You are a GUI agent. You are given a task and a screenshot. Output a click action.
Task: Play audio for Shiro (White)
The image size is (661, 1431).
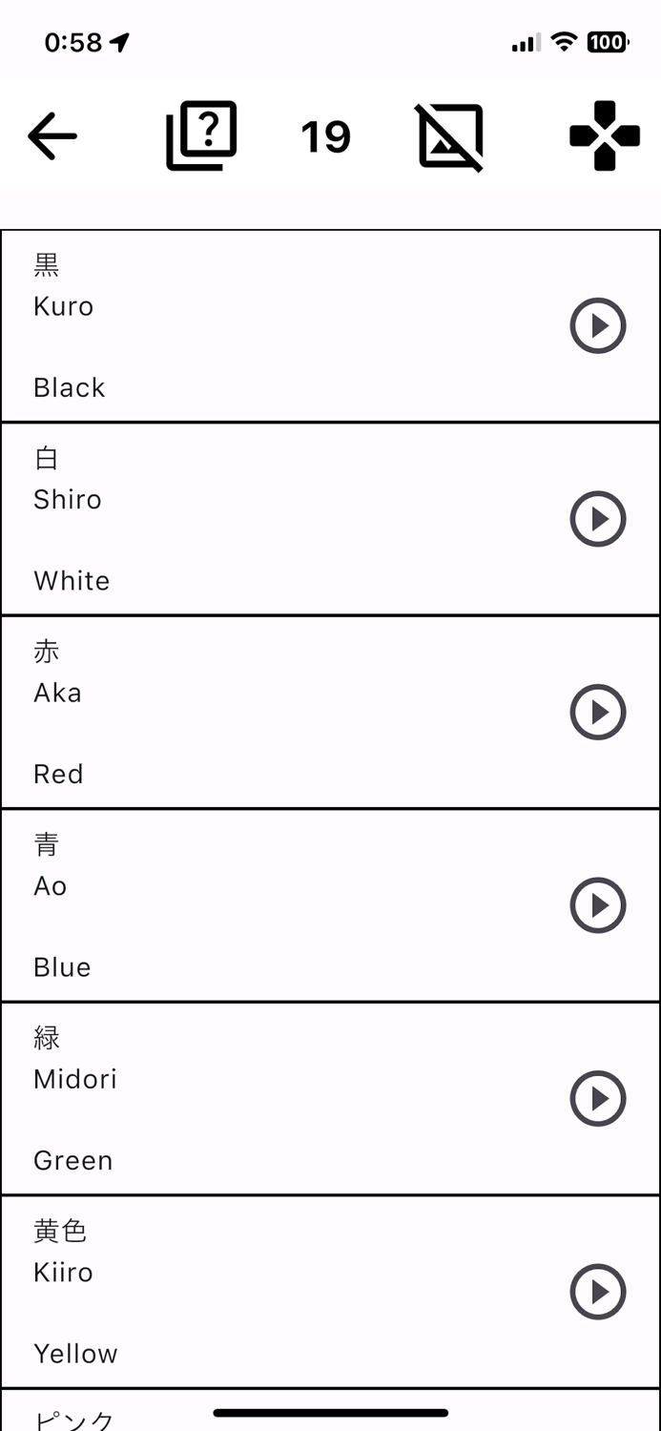point(598,519)
